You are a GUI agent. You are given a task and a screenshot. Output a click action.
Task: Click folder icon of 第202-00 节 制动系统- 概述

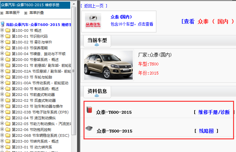tap(8, 89)
